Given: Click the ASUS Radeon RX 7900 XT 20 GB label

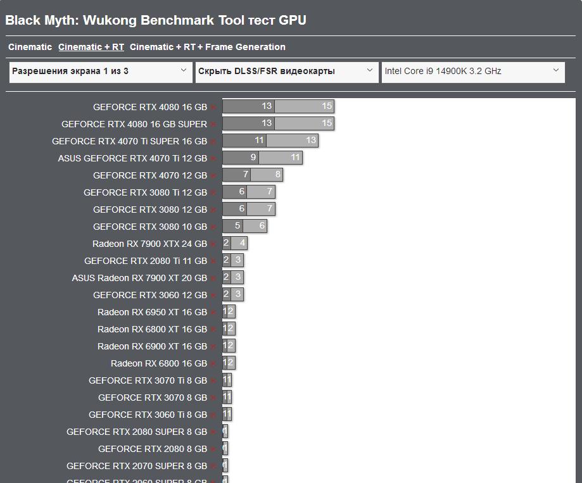Looking at the screenshot, I should click(139, 278).
